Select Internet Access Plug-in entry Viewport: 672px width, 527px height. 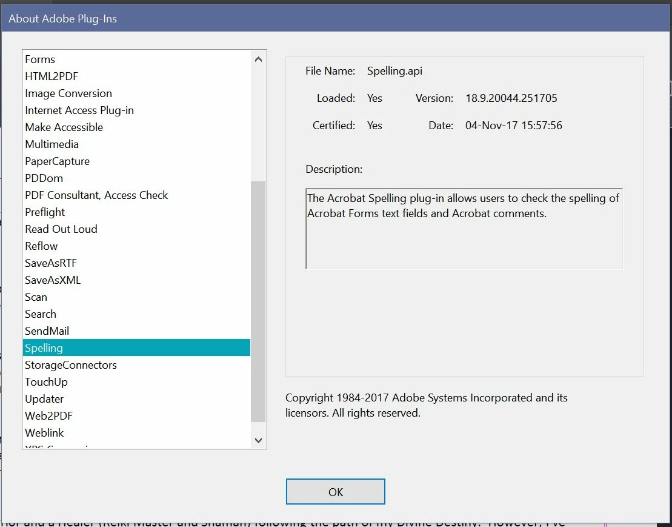(x=136, y=110)
